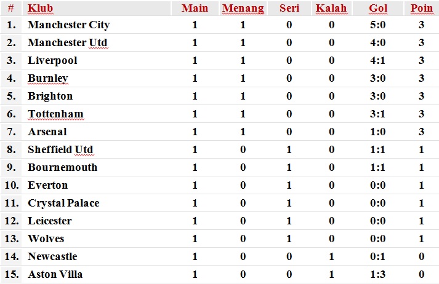This screenshot has height=284, width=439.
Task: Click the Main column header
Action: click(x=195, y=8)
